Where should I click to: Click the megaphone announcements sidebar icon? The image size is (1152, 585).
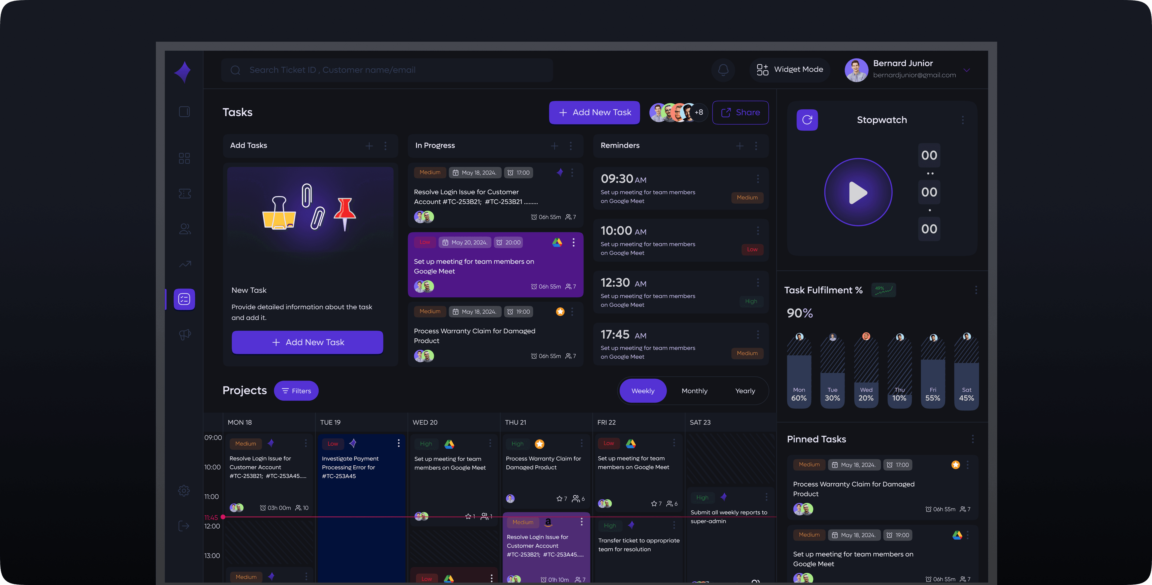(185, 334)
